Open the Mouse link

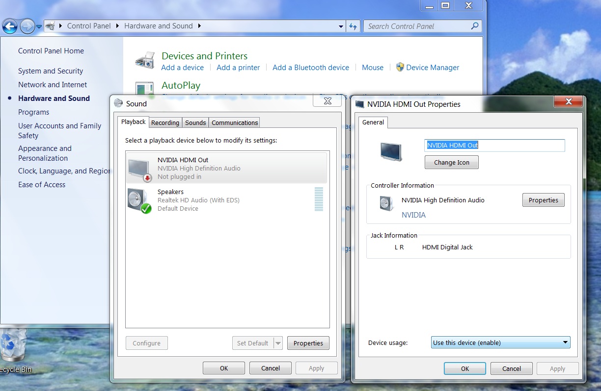pyautogui.click(x=373, y=68)
